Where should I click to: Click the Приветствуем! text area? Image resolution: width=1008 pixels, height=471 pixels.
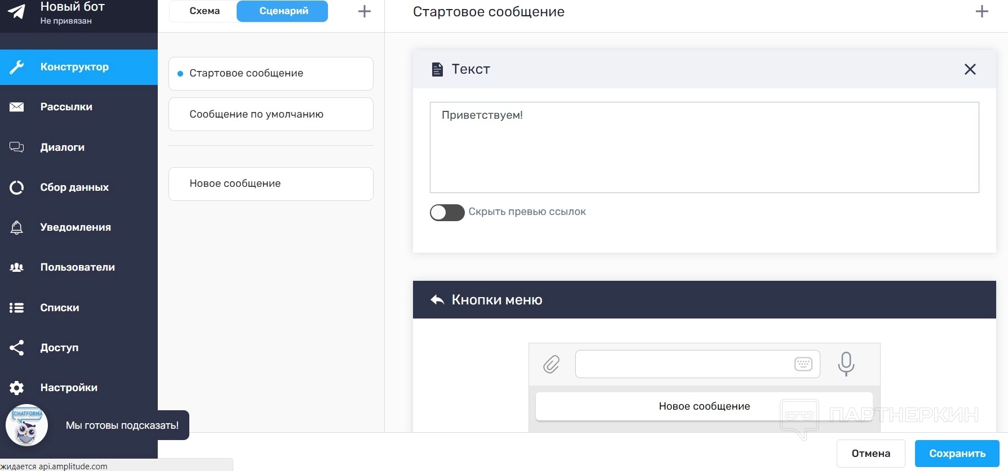[704, 147]
